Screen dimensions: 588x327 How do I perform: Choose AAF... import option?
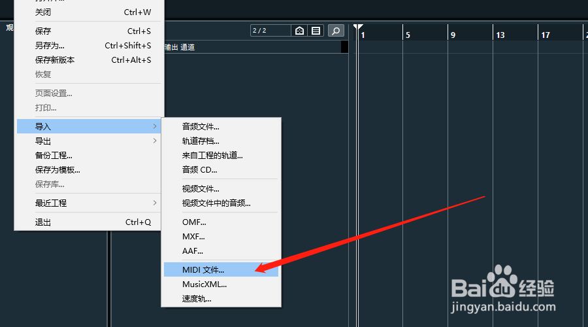tap(221, 250)
